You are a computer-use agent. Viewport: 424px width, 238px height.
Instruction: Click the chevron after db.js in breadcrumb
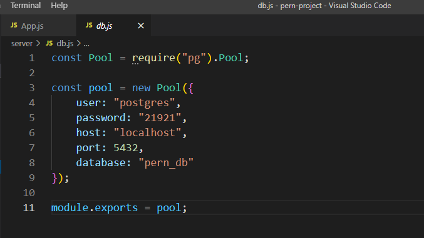(79, 43)
